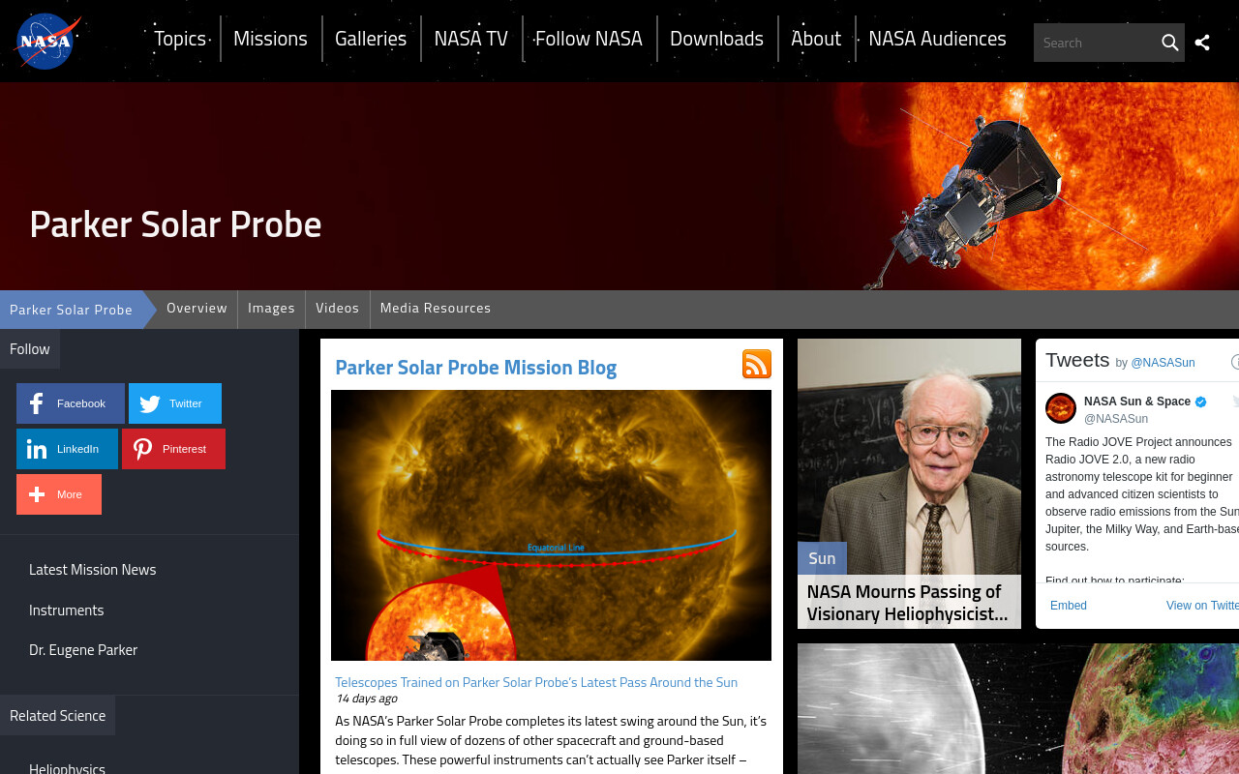The height and width of the screenshot is (774, 1239).
Task: Open the share icon in the header
Action: (1202, 43)
